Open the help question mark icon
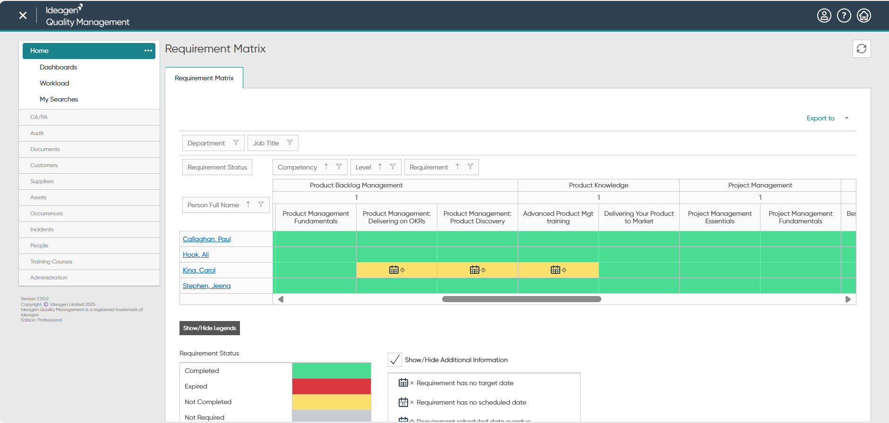The width and height of the screenshot is (889, 423). [844, 16]
